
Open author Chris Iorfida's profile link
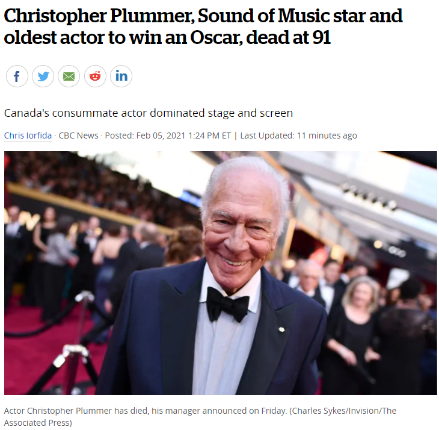[28, 136]
